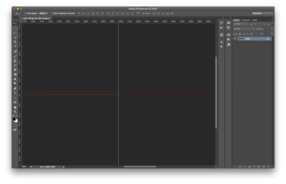This screenshot has height=184, width=286.
Task: Select the Hand tool
Action: (x=15, y=107)
